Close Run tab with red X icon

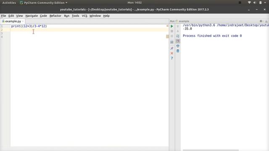(x=172, y=53)
